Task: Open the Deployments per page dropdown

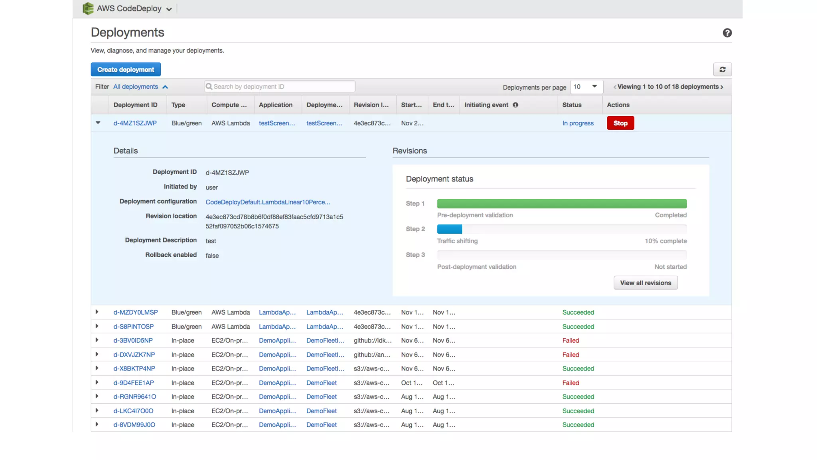Action: [585, 87]
